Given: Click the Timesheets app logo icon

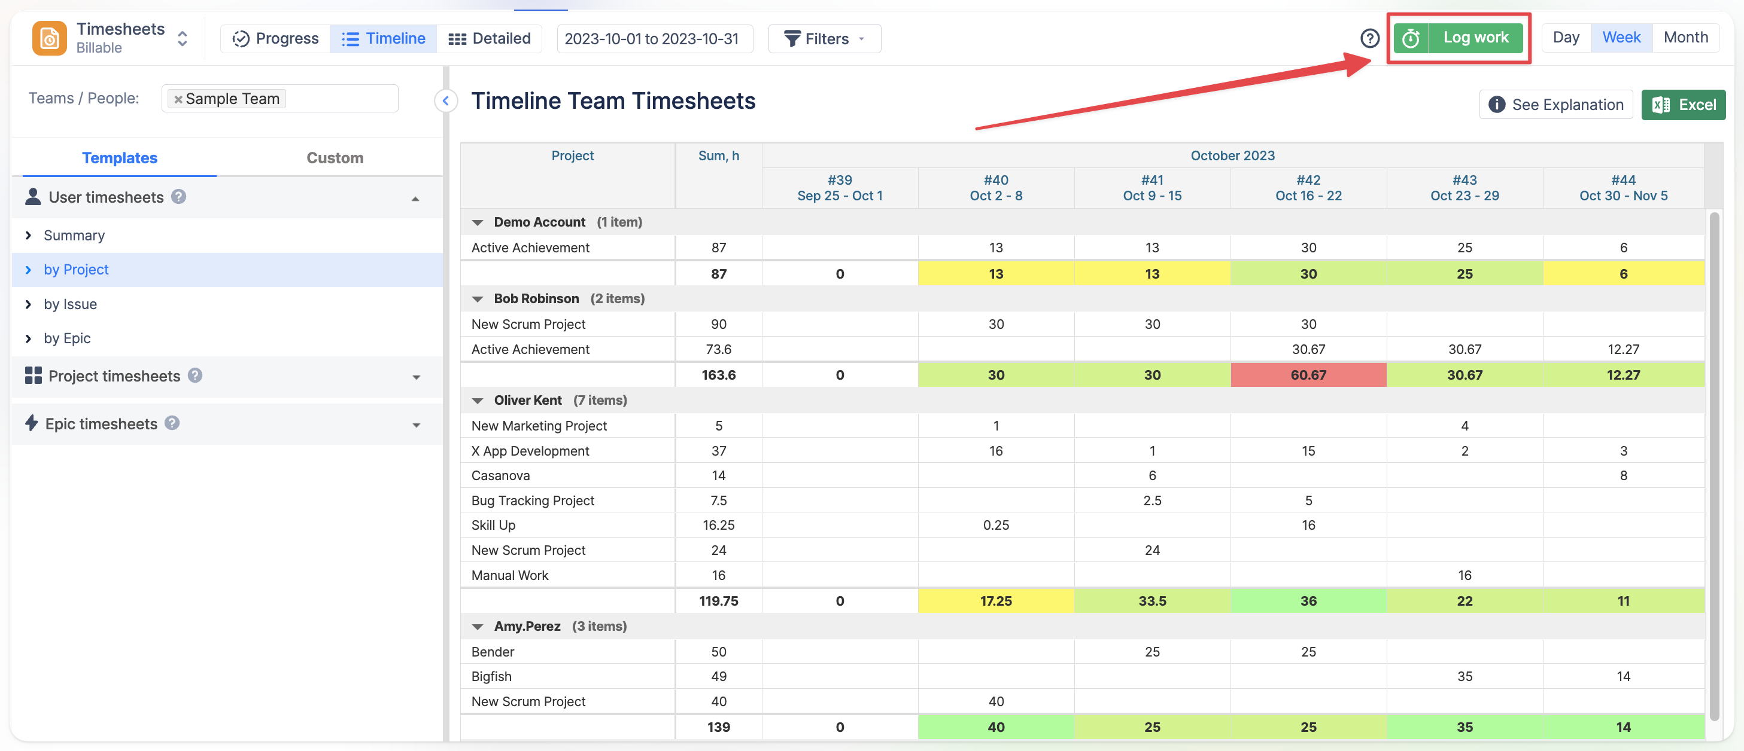Looking at the screenshot, I should [x=50, y=38].
